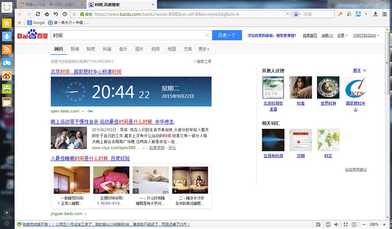Select the 视频 search tab
This screenshot has width=392, height=229.
(x=155, y=49)
